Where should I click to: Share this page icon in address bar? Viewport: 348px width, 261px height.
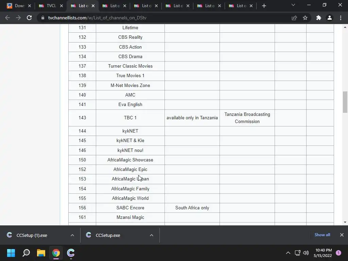coord(294,18)
